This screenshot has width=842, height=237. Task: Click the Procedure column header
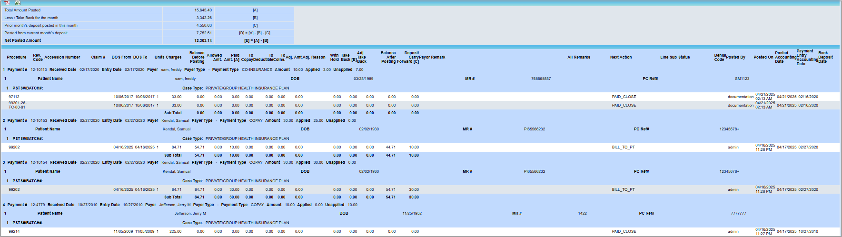coord(17,57)
